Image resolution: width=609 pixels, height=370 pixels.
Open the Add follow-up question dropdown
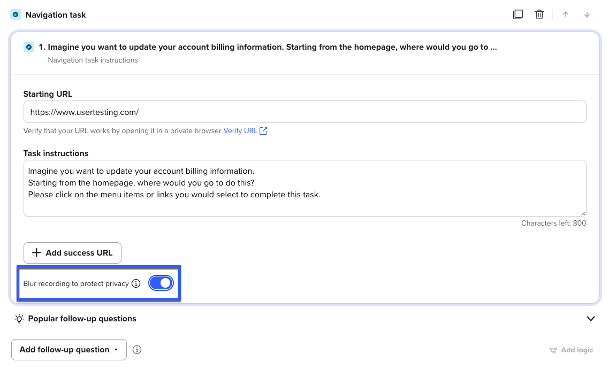(69, 350)
